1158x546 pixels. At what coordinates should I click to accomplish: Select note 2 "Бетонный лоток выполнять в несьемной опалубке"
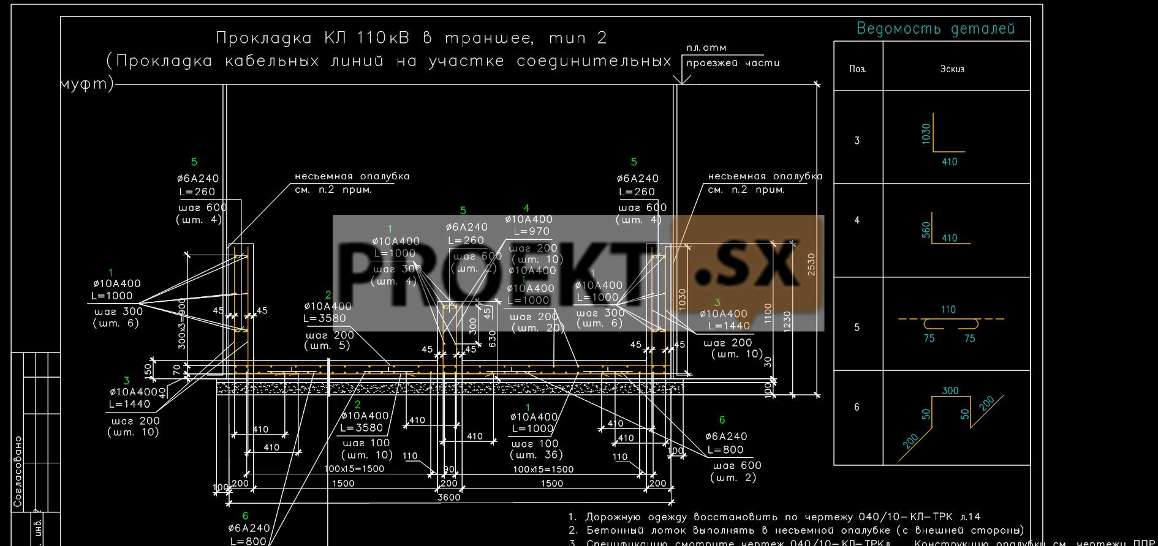pyautogui.click(x=797, y=531)
